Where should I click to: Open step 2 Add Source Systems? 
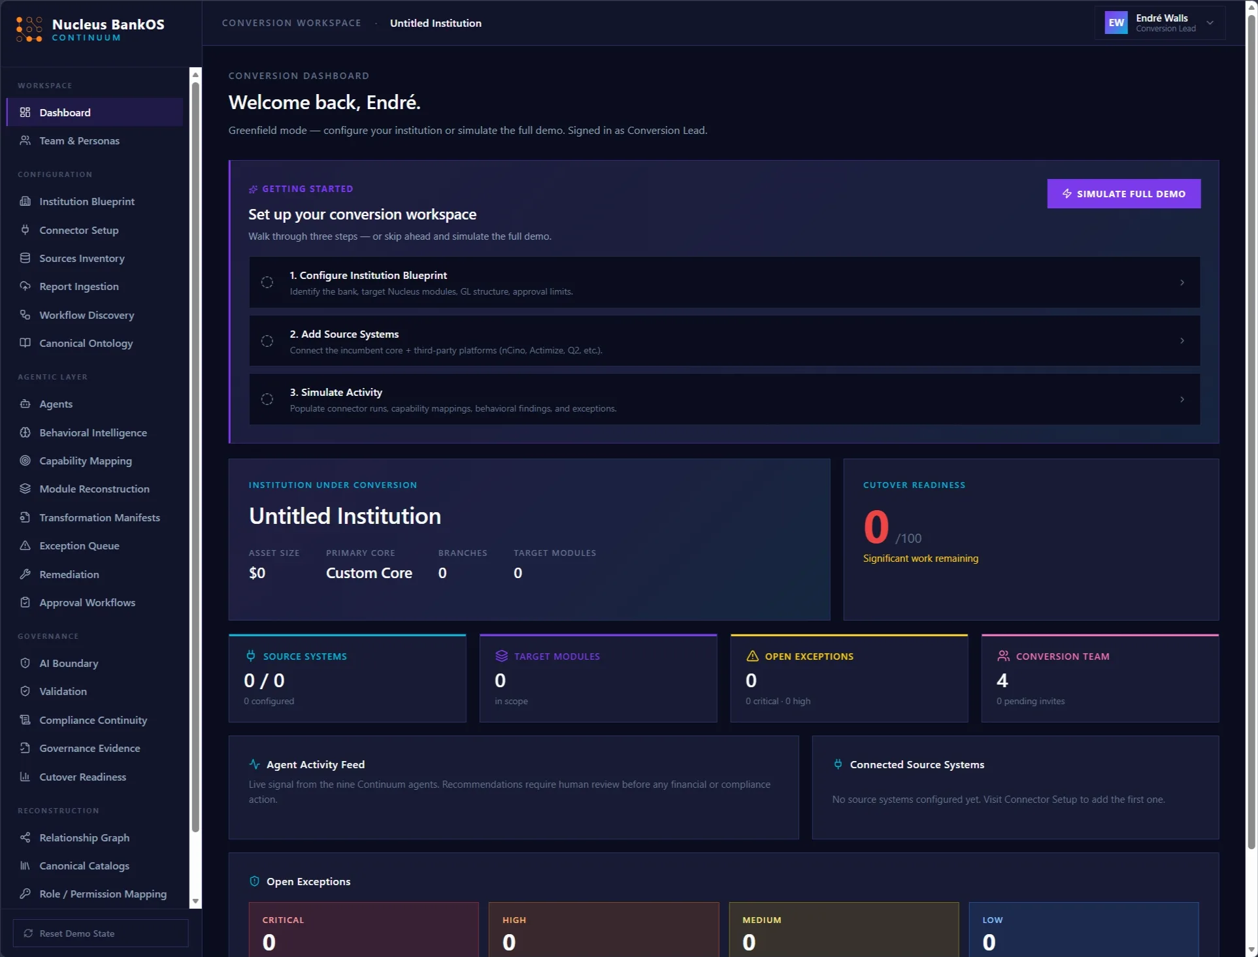click(x=724, y=341)
